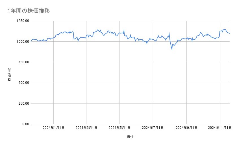Select the vertical axis title "株価（円）"

(9, 75)
